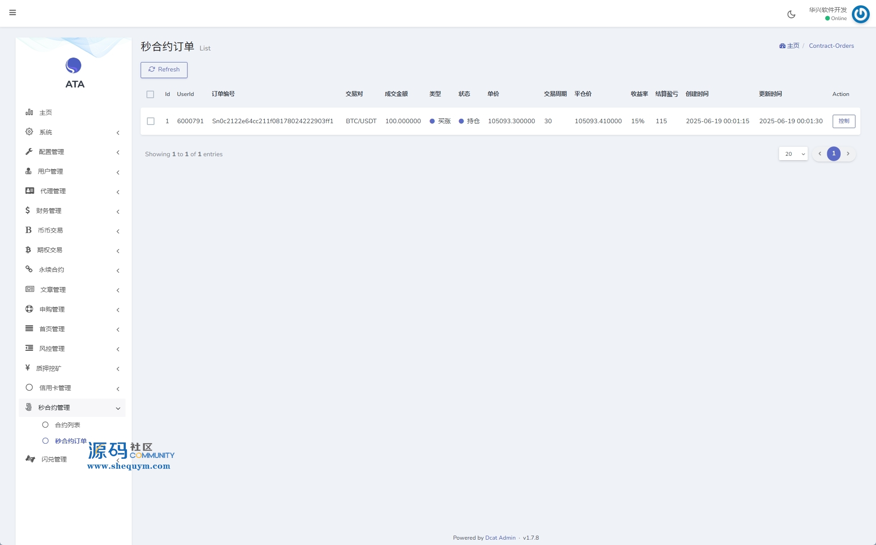
Task: Select the 合约列表 radio circle item
Action: [x=46, y=425]
